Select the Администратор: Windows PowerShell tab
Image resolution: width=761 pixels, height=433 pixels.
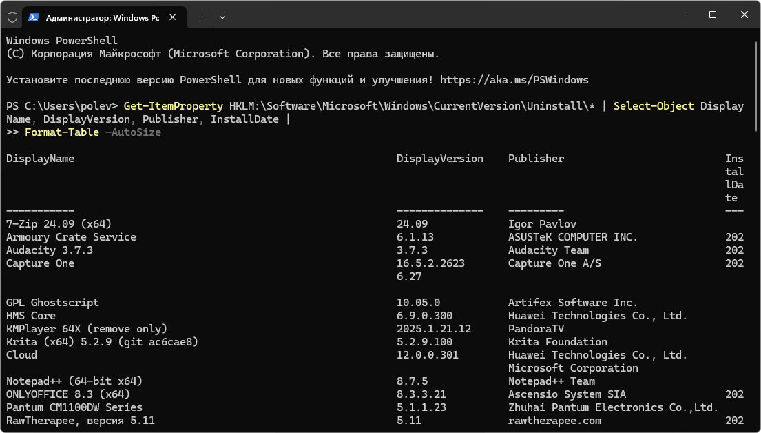102,17
